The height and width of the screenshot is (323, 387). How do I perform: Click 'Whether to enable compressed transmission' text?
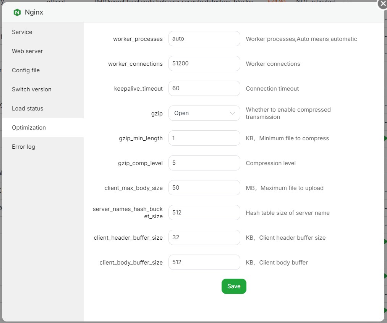288,114
